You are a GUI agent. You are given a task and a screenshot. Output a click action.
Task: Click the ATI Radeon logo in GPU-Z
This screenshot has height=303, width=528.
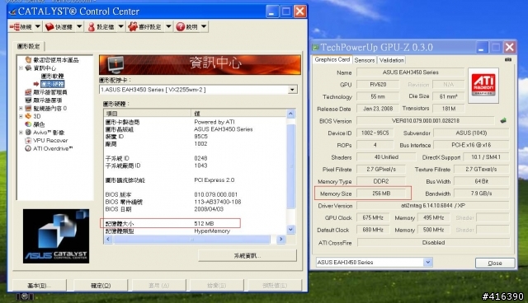click(483, 86)
